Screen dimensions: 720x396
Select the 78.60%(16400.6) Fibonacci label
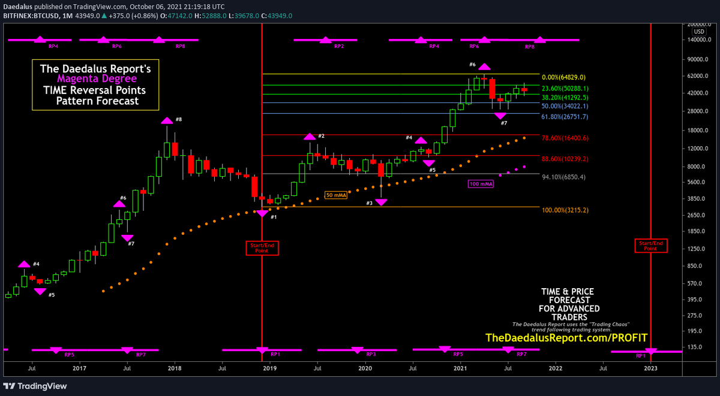566,138
